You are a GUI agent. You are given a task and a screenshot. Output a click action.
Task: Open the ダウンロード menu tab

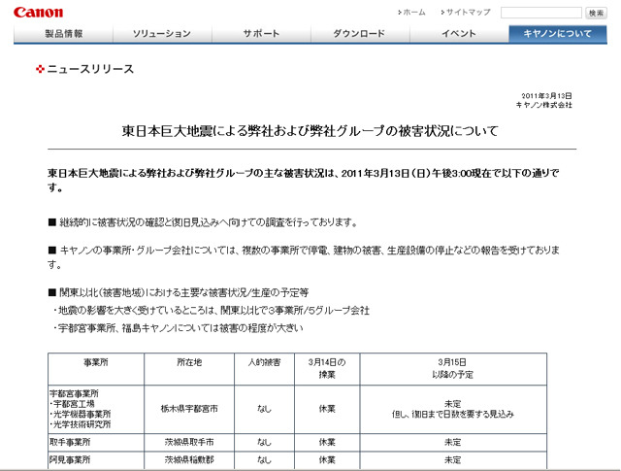(360, 34)
